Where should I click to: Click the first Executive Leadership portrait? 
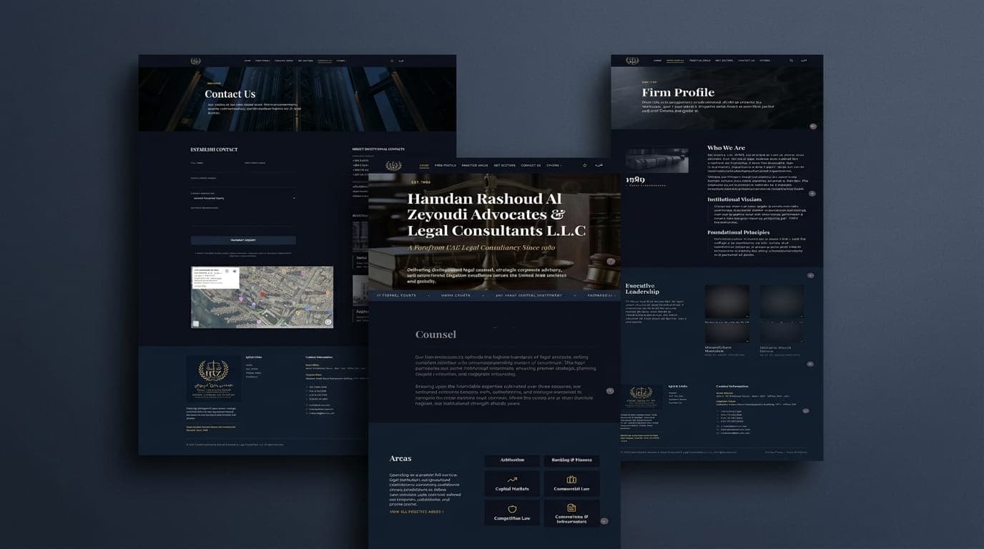pos(727,302)
